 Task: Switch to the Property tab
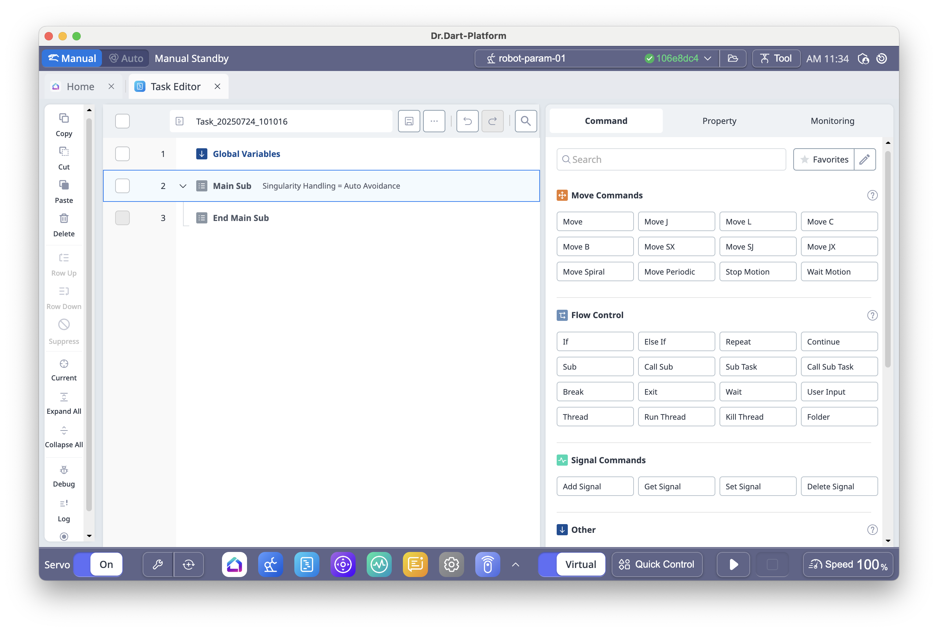point(719,121)
